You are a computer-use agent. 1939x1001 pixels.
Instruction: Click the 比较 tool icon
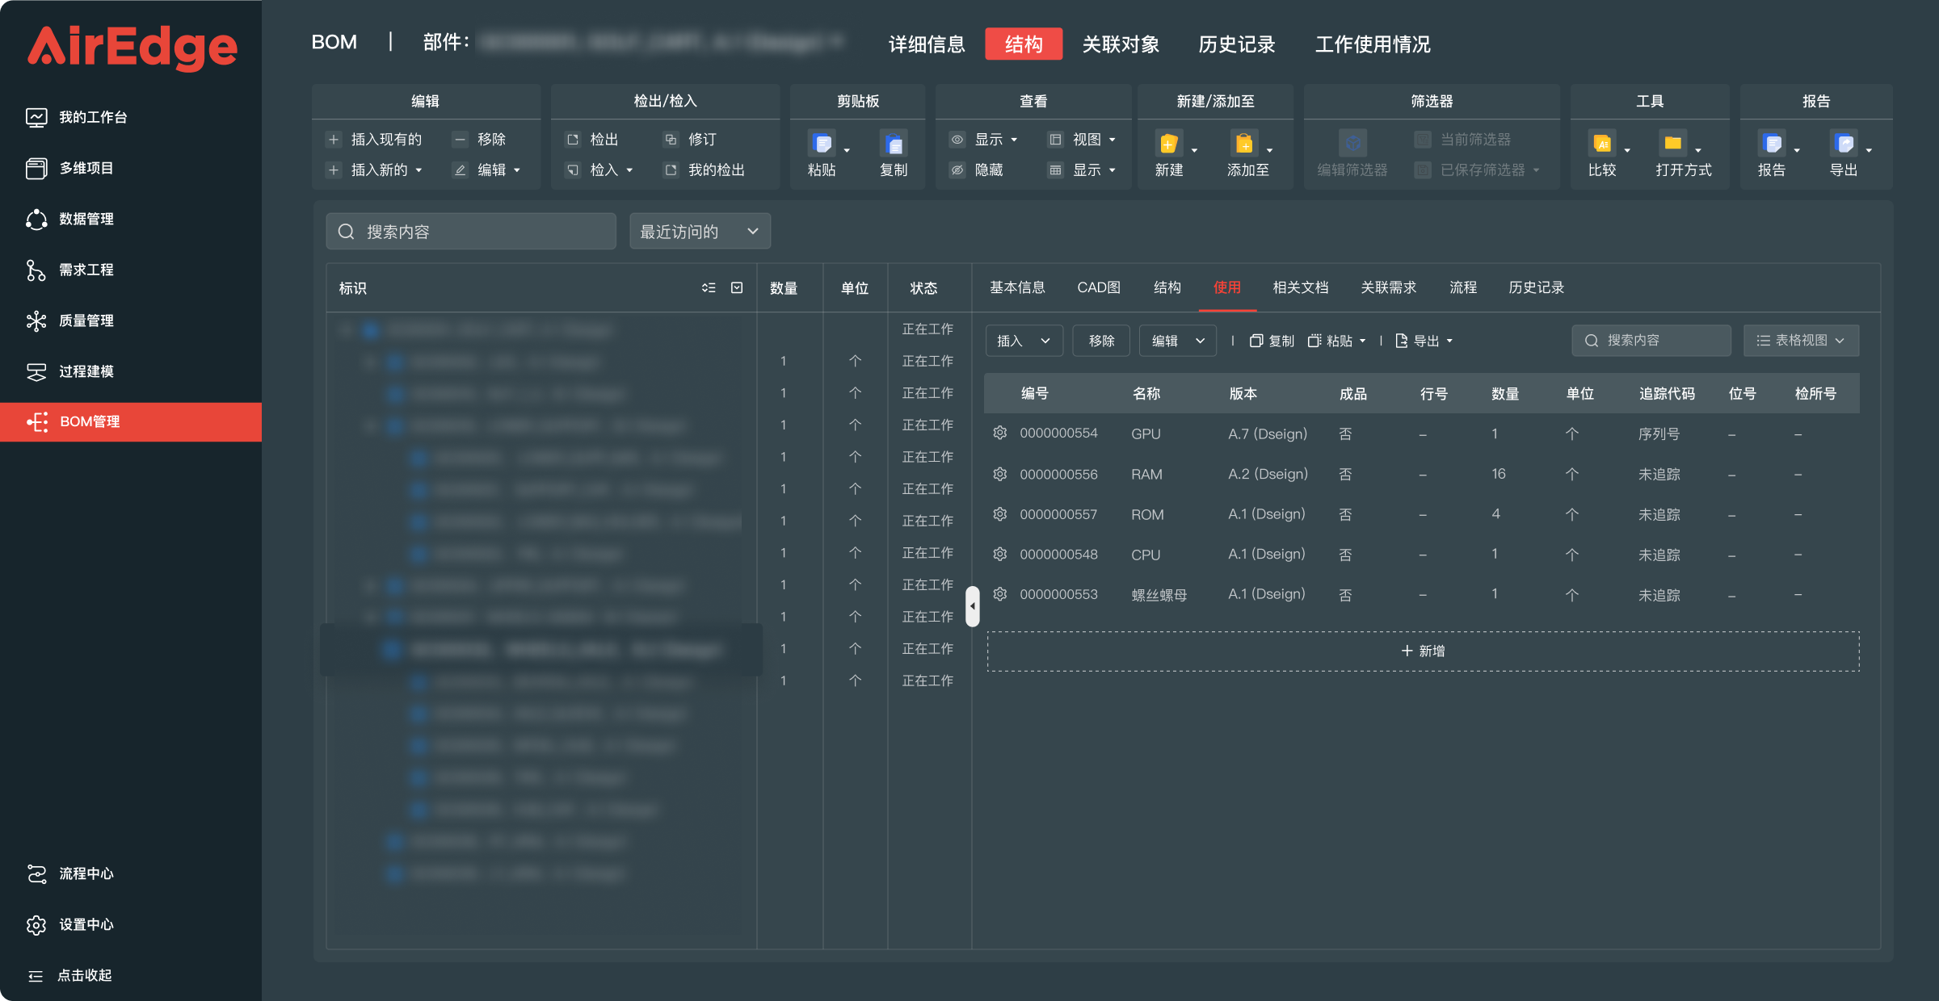tap(1602, 144)
